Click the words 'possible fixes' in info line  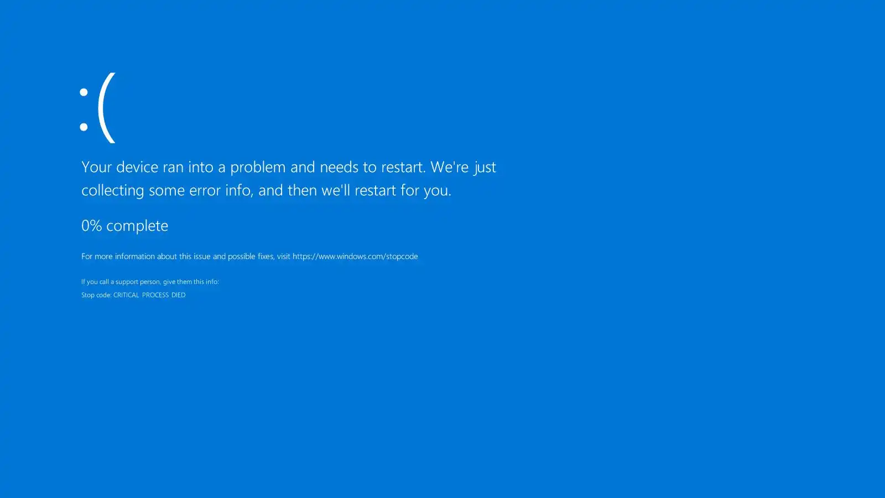pyautogui.click(x=251, y=256)
